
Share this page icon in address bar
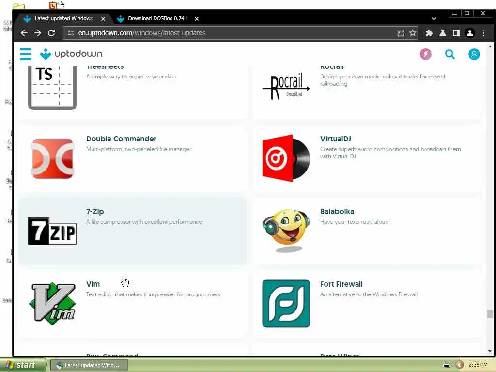coord(401,33)
